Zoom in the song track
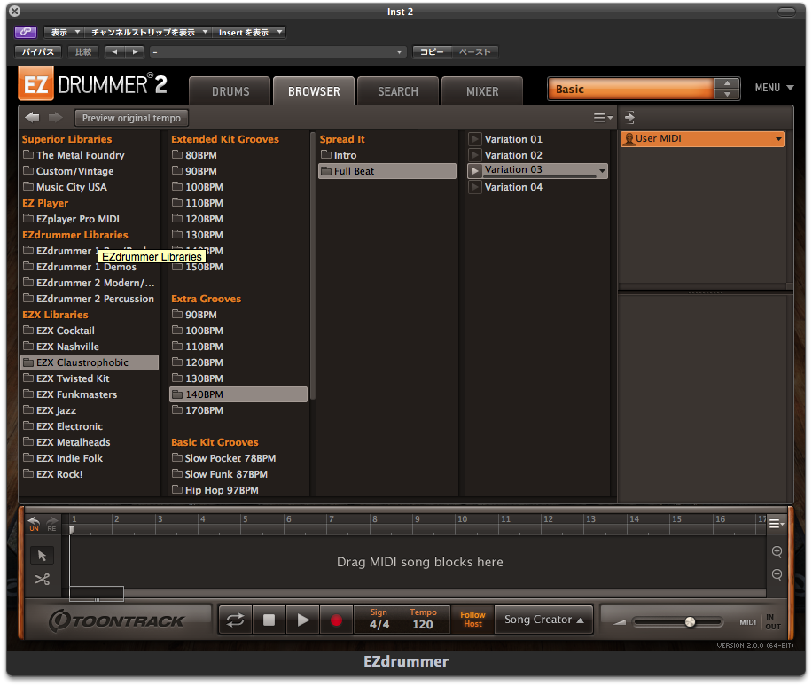Screen dimensions: 812x686 (777, 551)
